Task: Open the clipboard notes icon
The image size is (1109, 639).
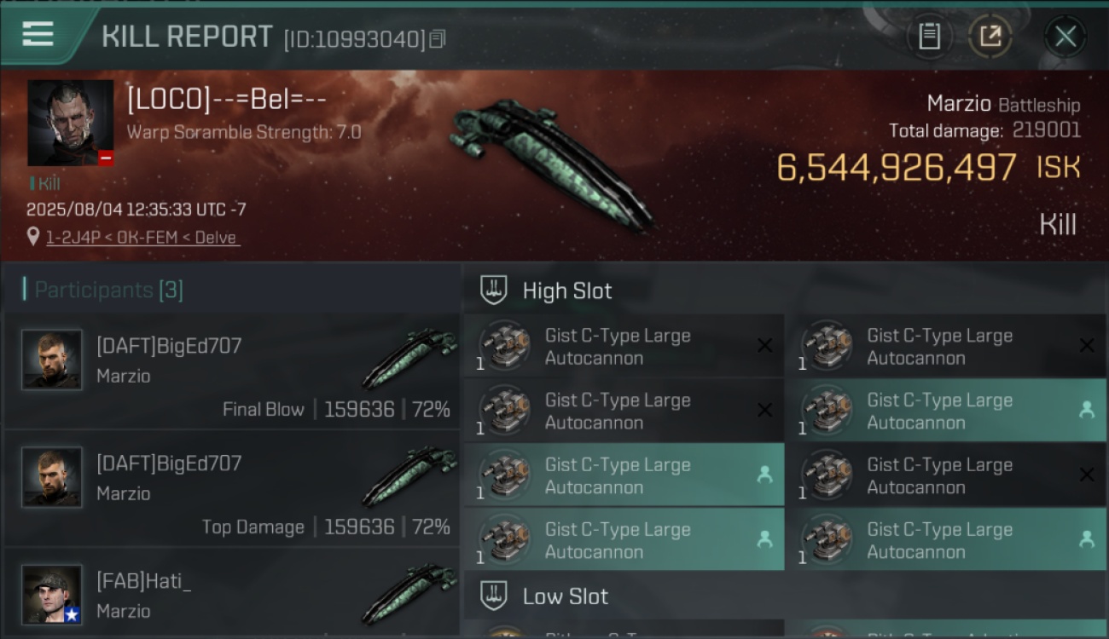Action: (x=929, y=36)
